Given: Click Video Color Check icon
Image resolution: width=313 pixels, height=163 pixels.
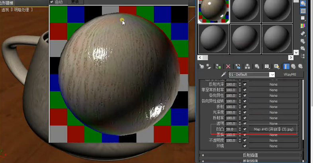Looking at the screenshot, I should (303, 26).
